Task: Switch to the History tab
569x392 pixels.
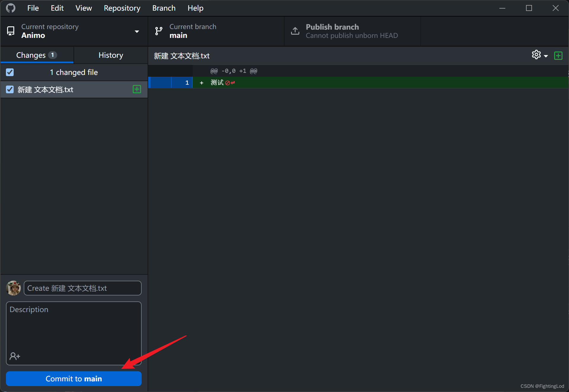Action: point(110,55)
